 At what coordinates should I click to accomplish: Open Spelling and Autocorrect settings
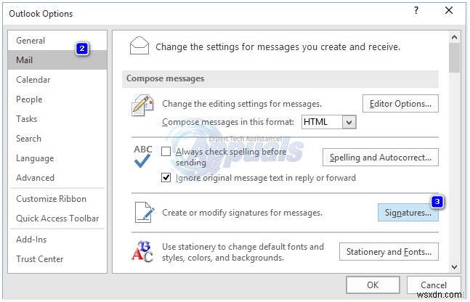[381, 158]
